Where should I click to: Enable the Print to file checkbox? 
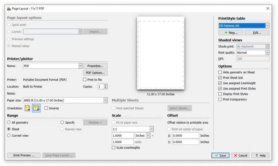click(x=85, y=79)
